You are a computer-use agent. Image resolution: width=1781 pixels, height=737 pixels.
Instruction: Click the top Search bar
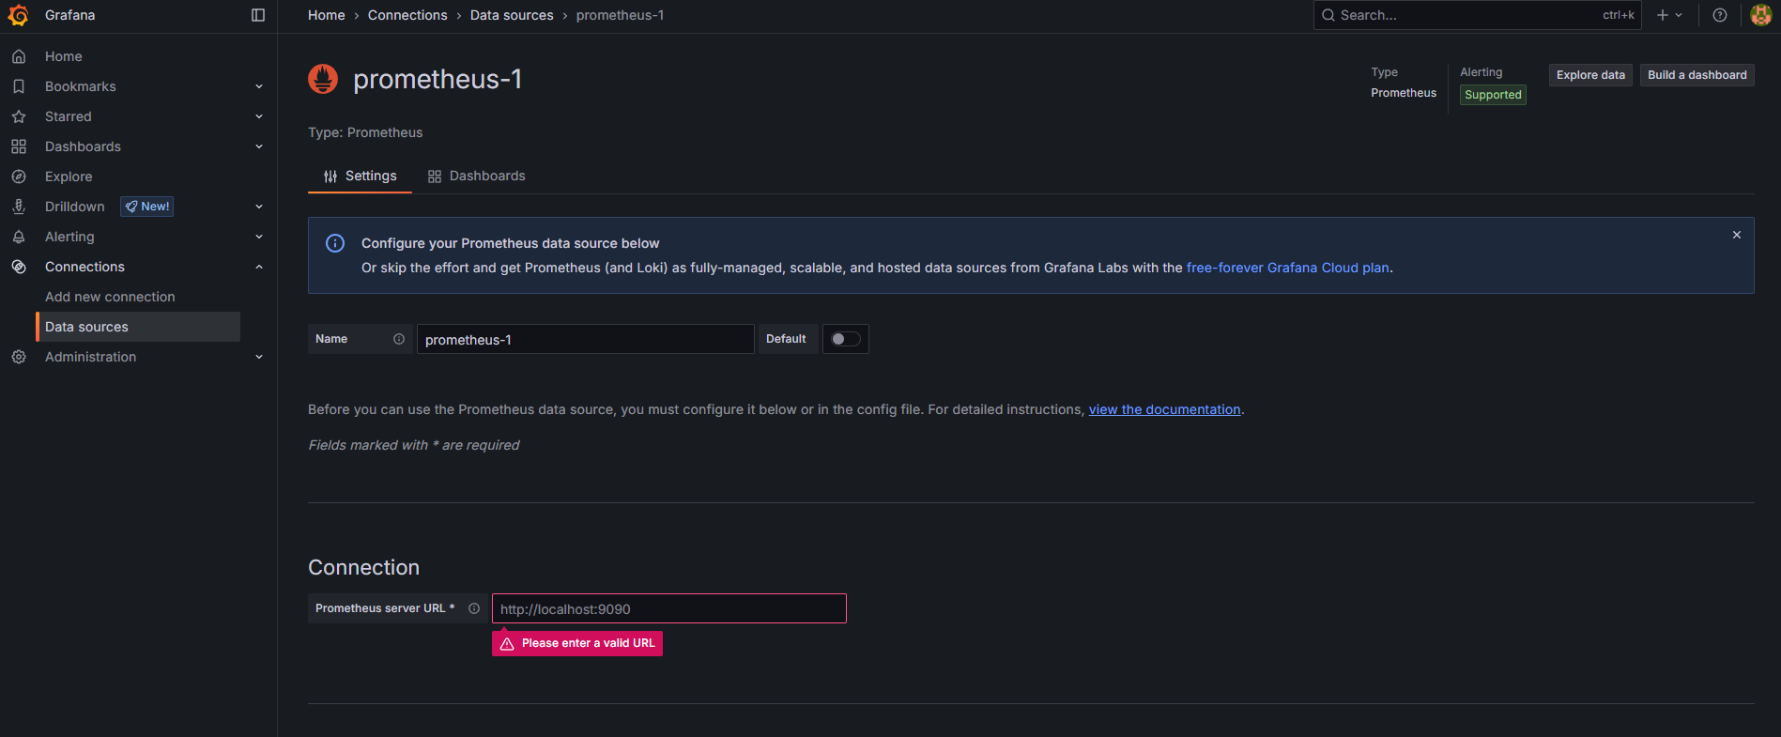coord(1478,15)
